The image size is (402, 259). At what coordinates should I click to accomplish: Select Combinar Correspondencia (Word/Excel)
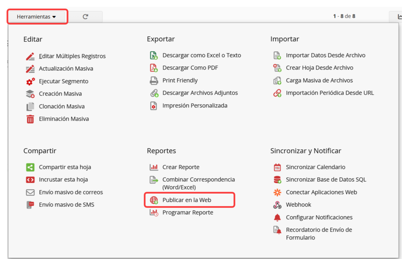click(198, 184)
